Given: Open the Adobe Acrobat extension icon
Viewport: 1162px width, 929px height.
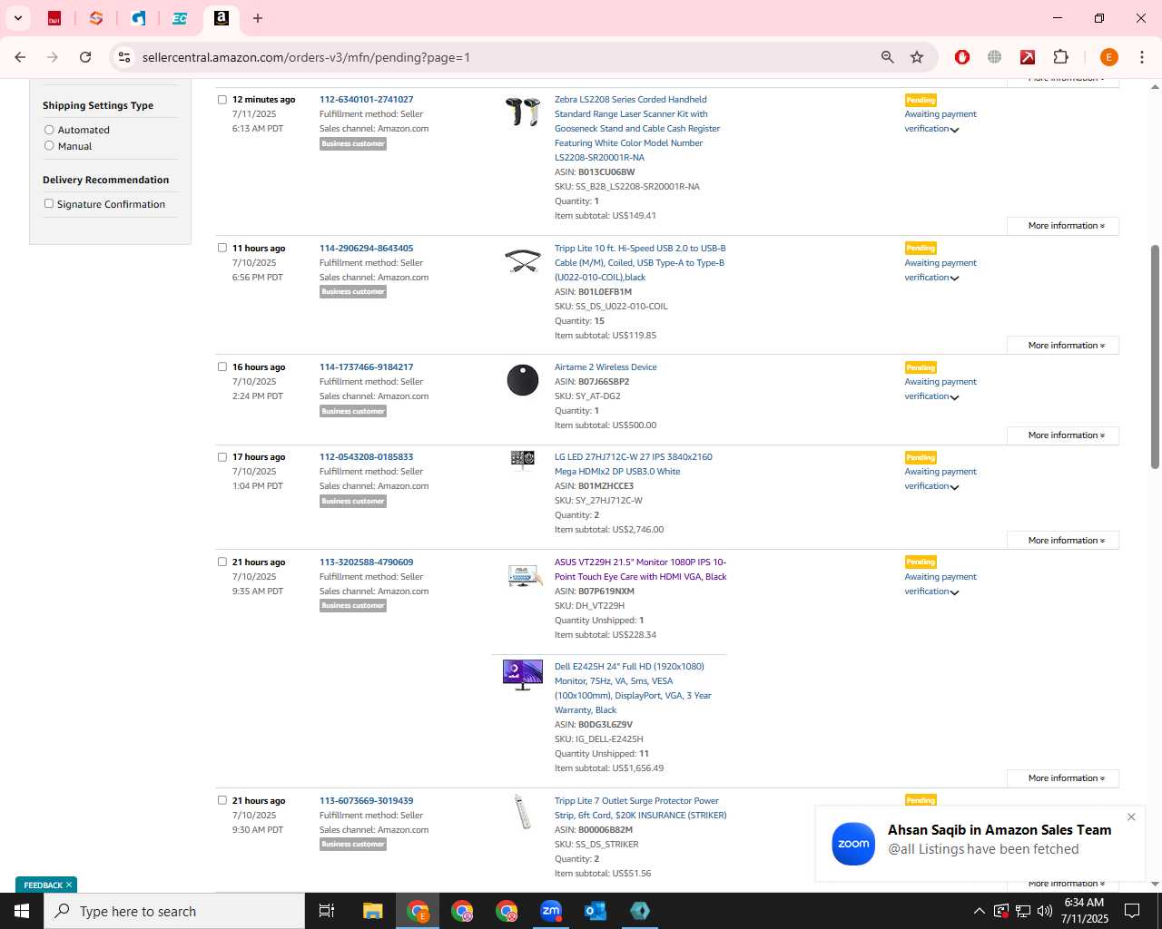Looking at the screenshot, I should [x=1028, y=57].
